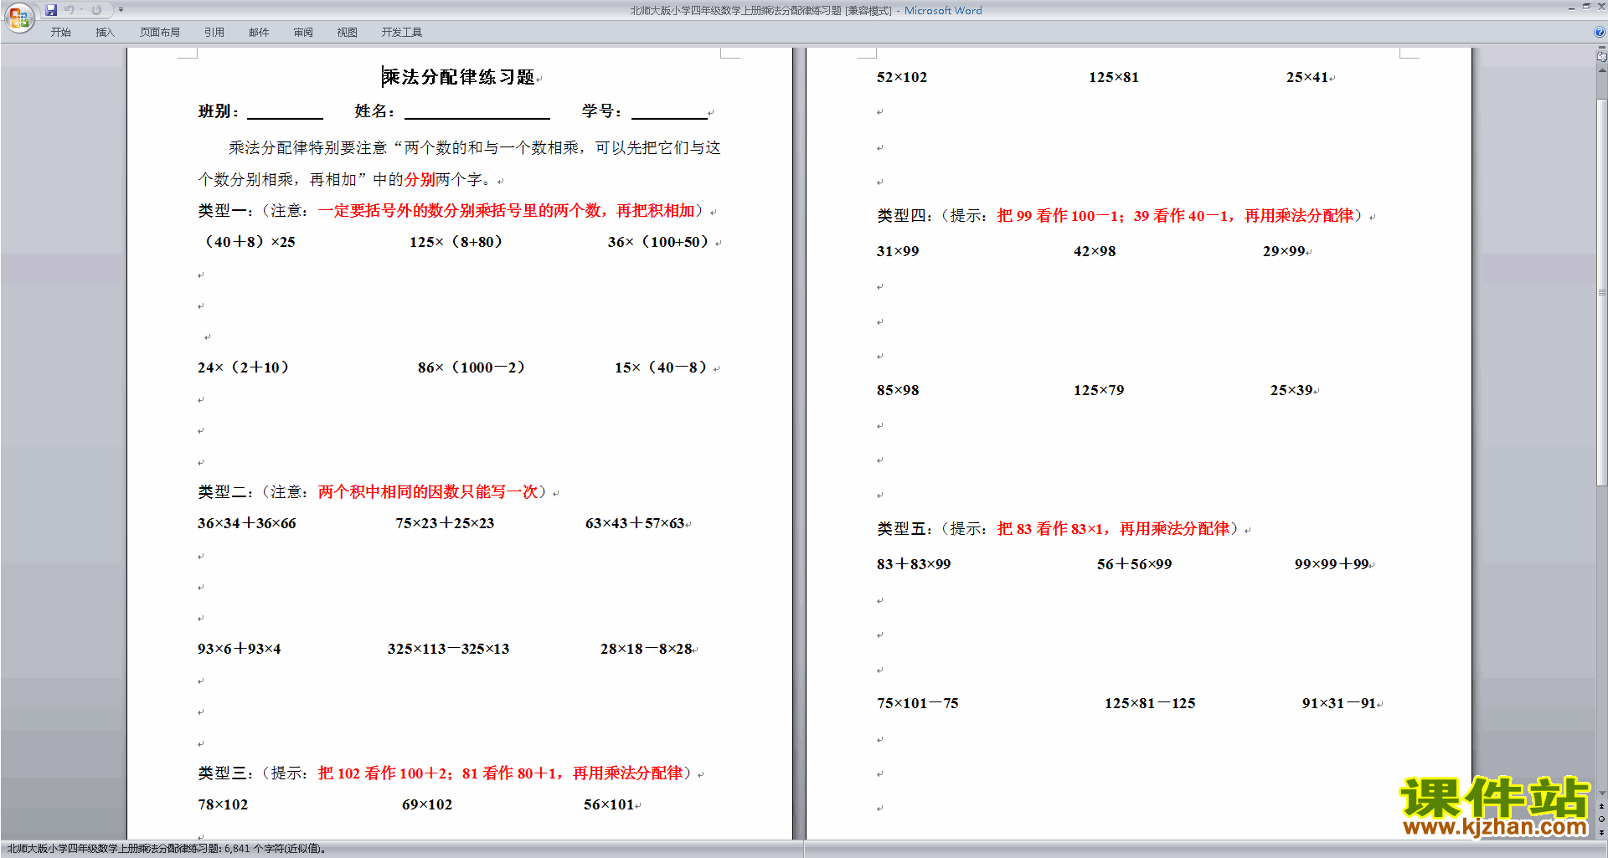Open Word Help via the question mark icon
The width and height of the screenshot is (1608, 858).
click(x=1600, y=32)
